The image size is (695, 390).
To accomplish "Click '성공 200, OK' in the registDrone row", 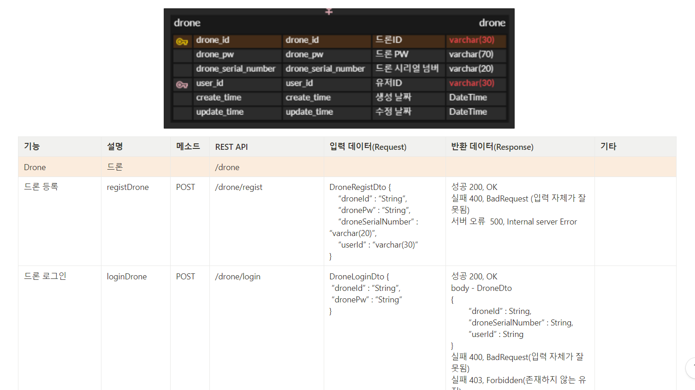I will pyautogui.click(x=474, y=187).
